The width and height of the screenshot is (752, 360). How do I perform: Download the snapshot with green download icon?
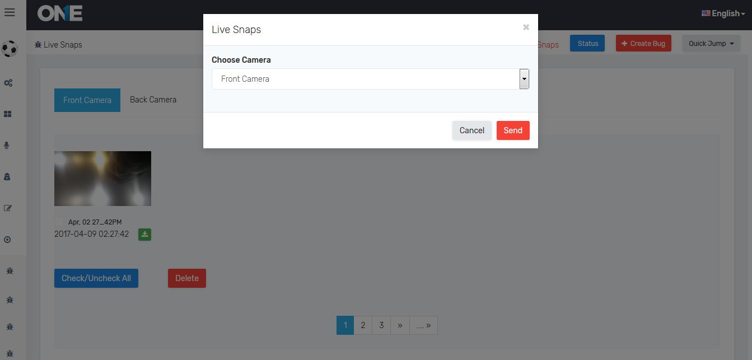point(144,235)
